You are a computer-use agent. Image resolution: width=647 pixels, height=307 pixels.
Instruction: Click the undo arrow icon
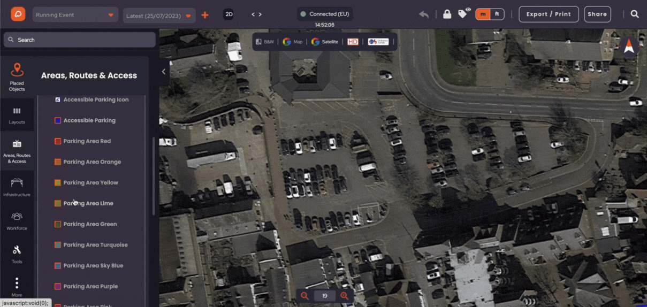coord(424,14)
